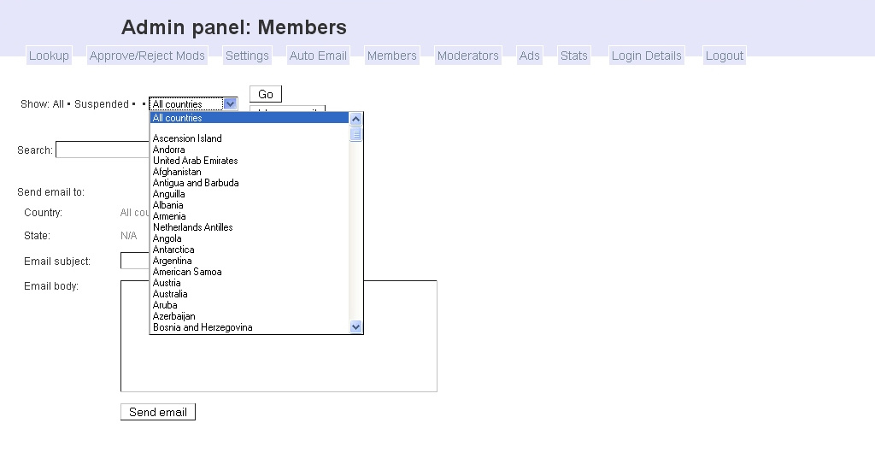875x470 pixels.
Task: Choose Argentina in the country dropdown
Action: (x=173, y=261)
